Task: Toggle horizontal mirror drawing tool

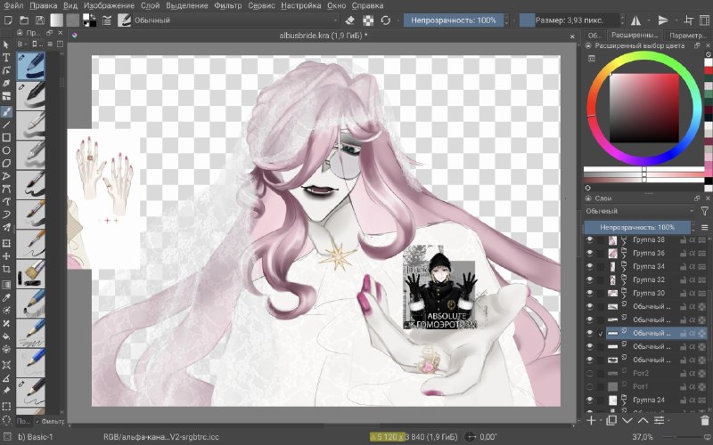Action: [x=635, y=20]
